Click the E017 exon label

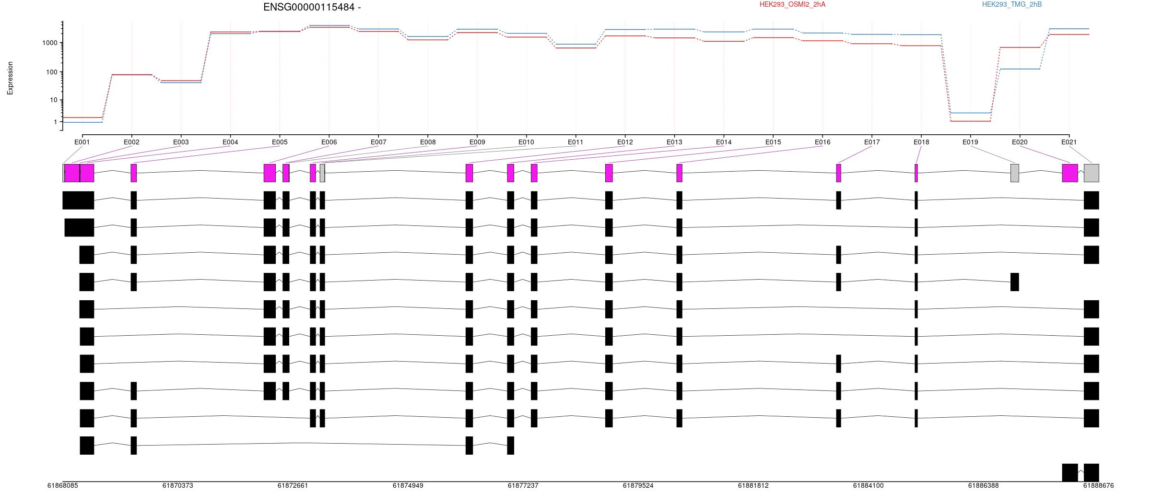872,142
